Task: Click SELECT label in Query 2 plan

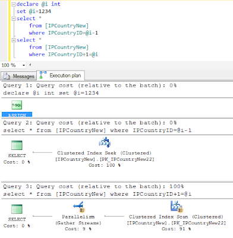Action: tap(17, 156)
